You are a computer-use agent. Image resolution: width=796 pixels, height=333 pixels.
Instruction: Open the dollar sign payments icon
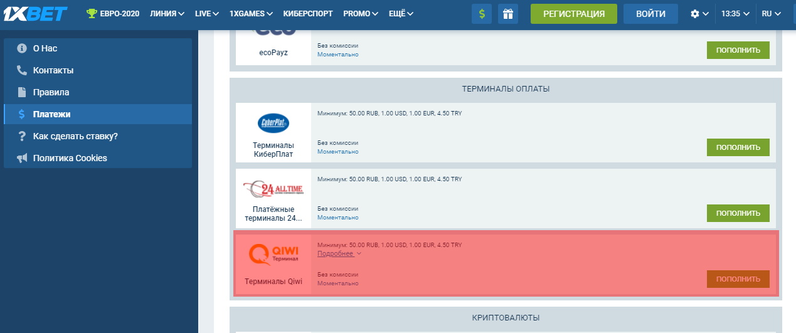[482, 14]
